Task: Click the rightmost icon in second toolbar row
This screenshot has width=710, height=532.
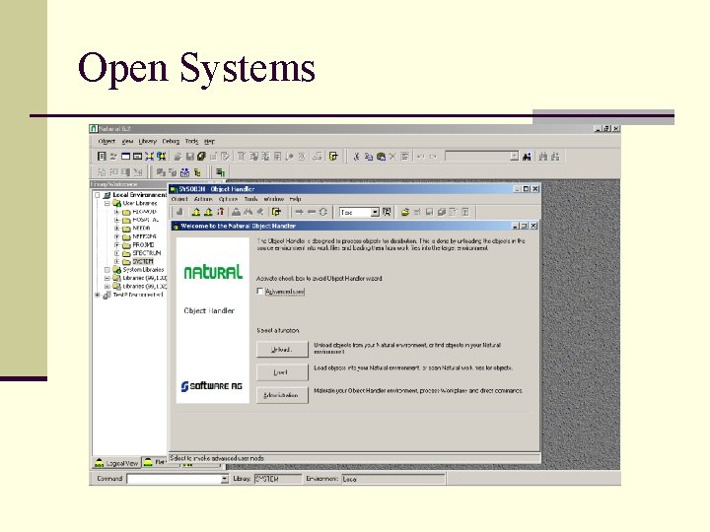Action: tap(221, 172)
